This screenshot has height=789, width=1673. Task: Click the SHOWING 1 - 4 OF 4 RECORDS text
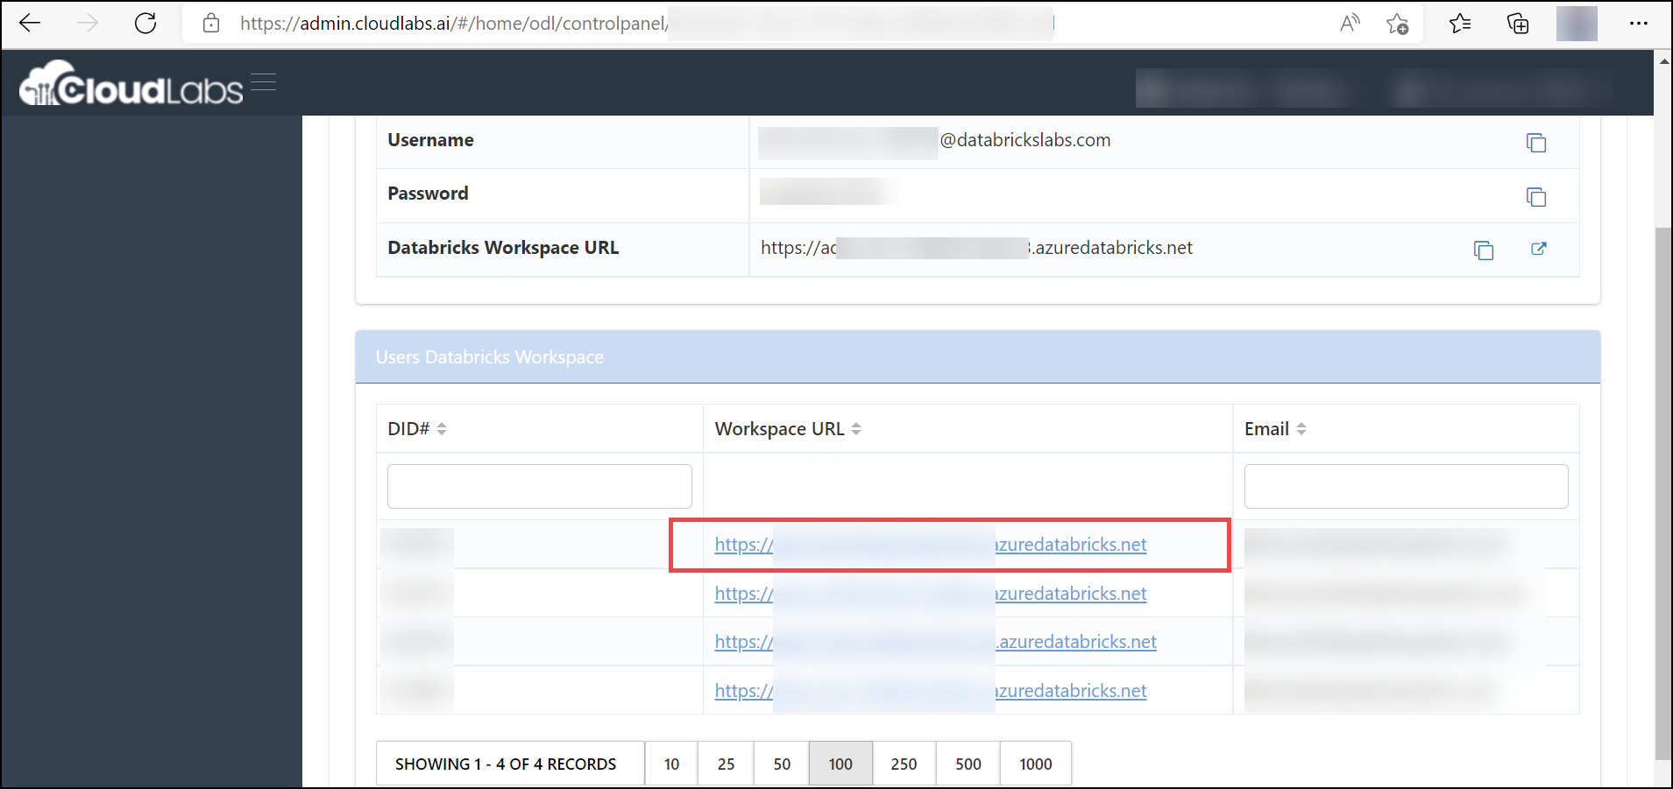point(506,764)
